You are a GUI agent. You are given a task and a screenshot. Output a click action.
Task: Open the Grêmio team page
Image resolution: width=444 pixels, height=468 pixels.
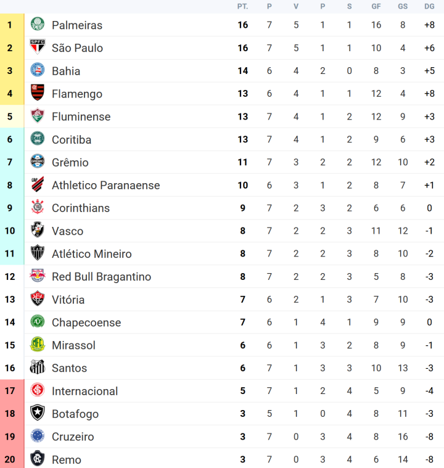point(70,162)
